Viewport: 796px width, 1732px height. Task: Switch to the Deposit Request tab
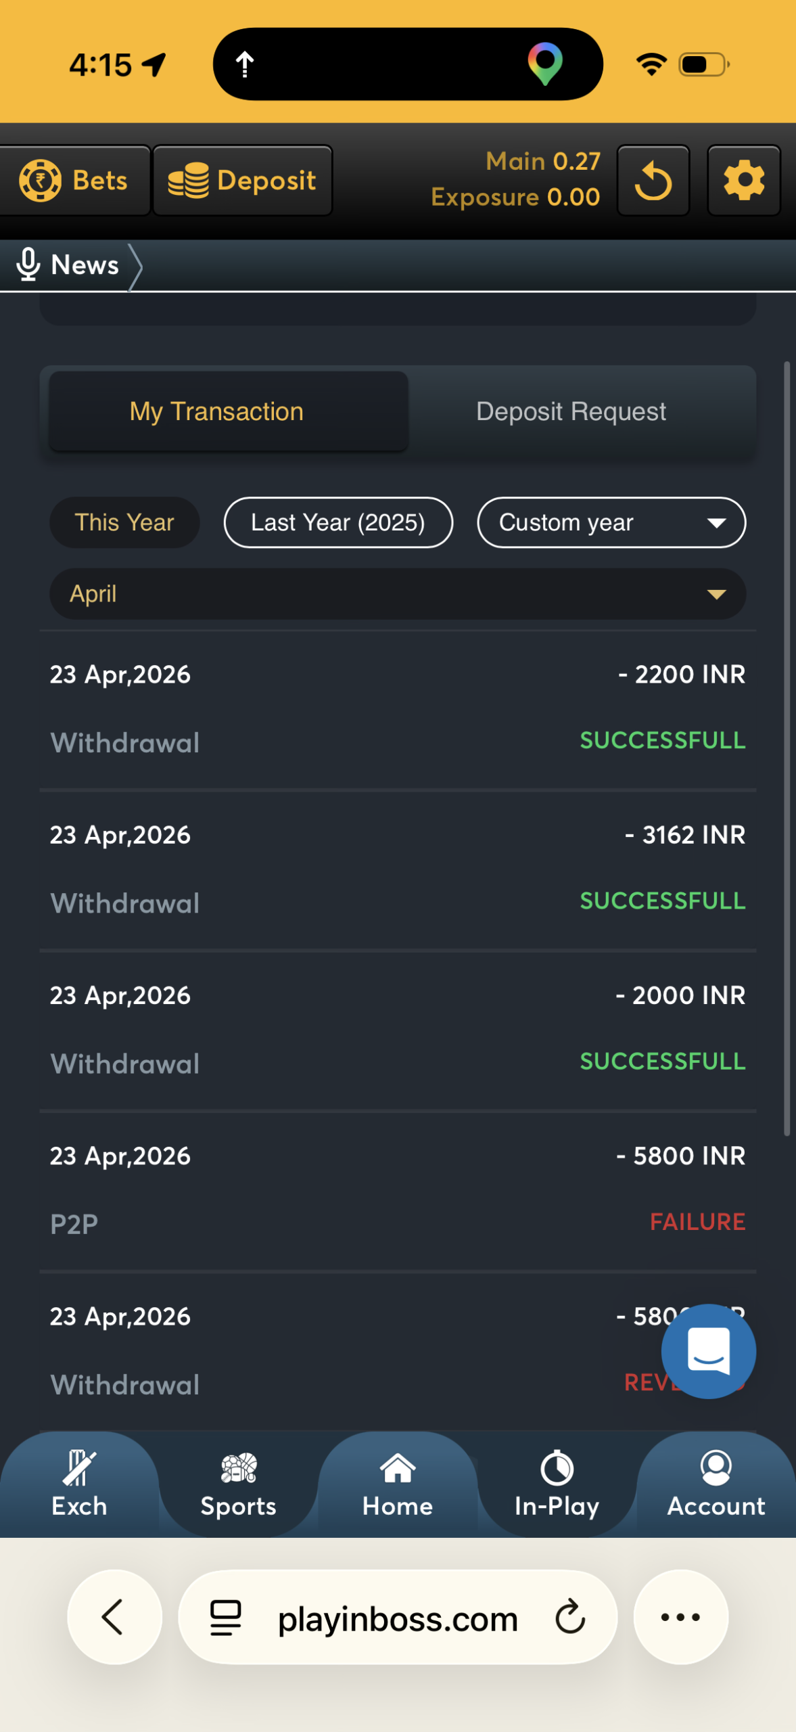[x=571, y=411]
